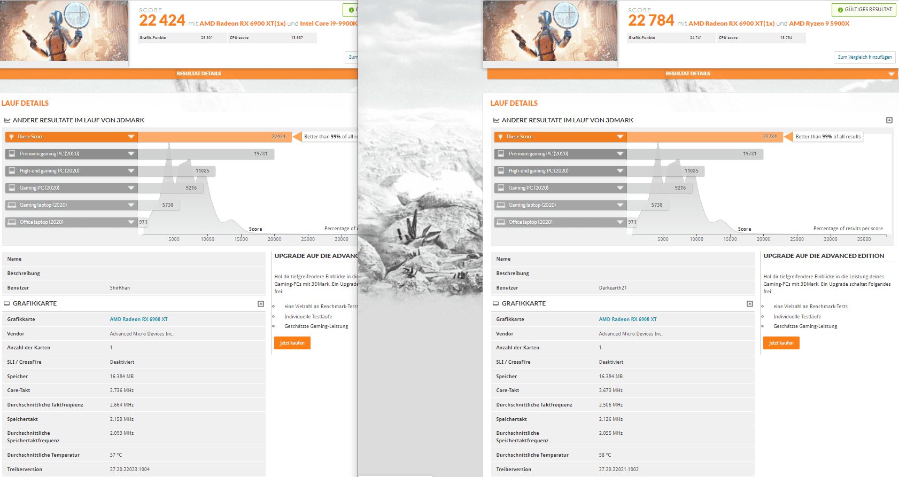899x477 pixels.
Task: Click the green check icon in Gültiges Resultat badge
Action: coord(840,10)
